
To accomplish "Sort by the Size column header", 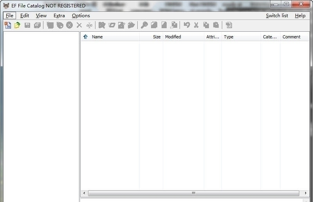I will (151, 37).
